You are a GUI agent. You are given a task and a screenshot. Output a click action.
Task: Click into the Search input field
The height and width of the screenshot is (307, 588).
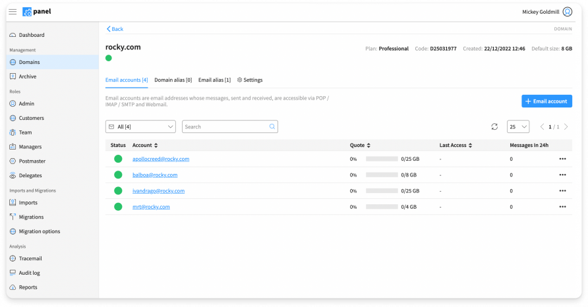tap(225, 126)
